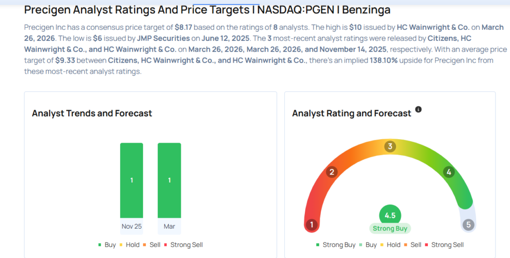Select the yellow gauge marker numbered 3

pos(390,147)
